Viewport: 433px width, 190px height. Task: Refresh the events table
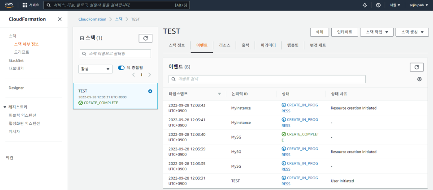pyautogui.click(x=417, y=67)
